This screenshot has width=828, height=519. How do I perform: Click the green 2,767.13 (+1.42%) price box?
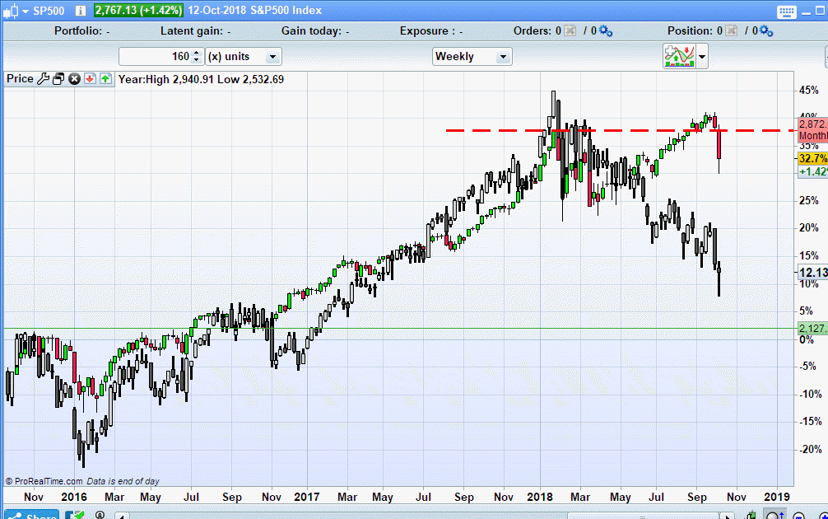click(138, 11)
